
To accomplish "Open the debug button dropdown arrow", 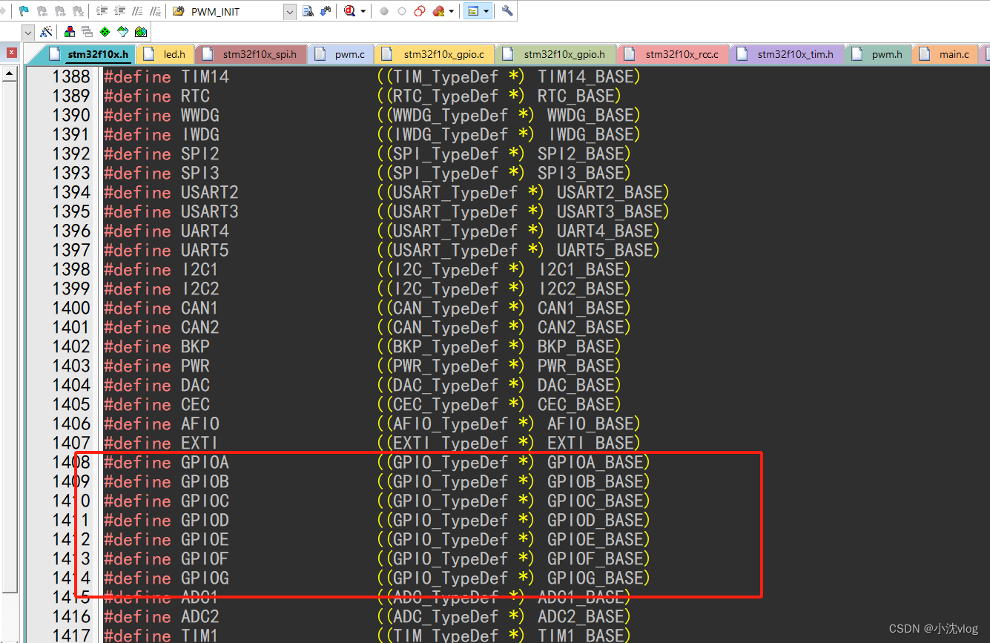I will click(363, 11).
